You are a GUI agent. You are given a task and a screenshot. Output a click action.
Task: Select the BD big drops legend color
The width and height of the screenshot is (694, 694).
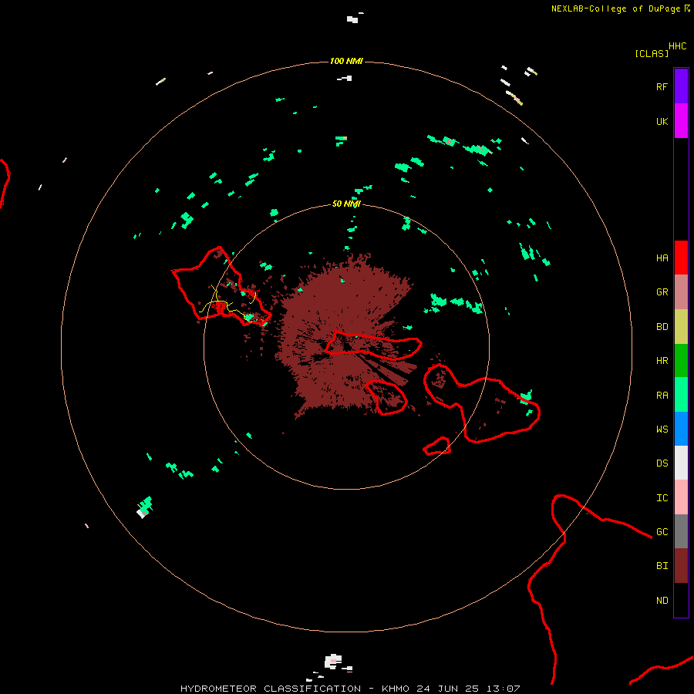[681, 327]
